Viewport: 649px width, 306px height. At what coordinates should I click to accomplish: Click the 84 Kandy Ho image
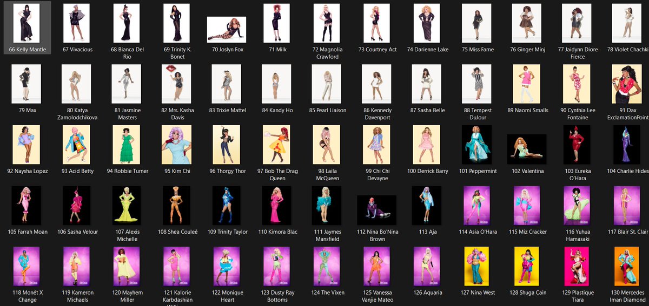[276, 84]
